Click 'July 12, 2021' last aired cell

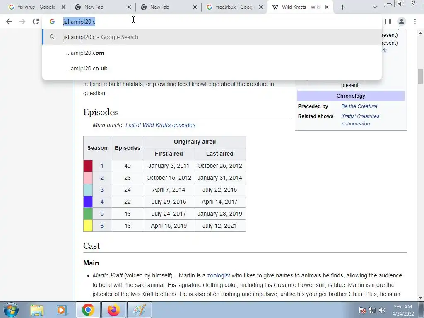coord(219,226)
